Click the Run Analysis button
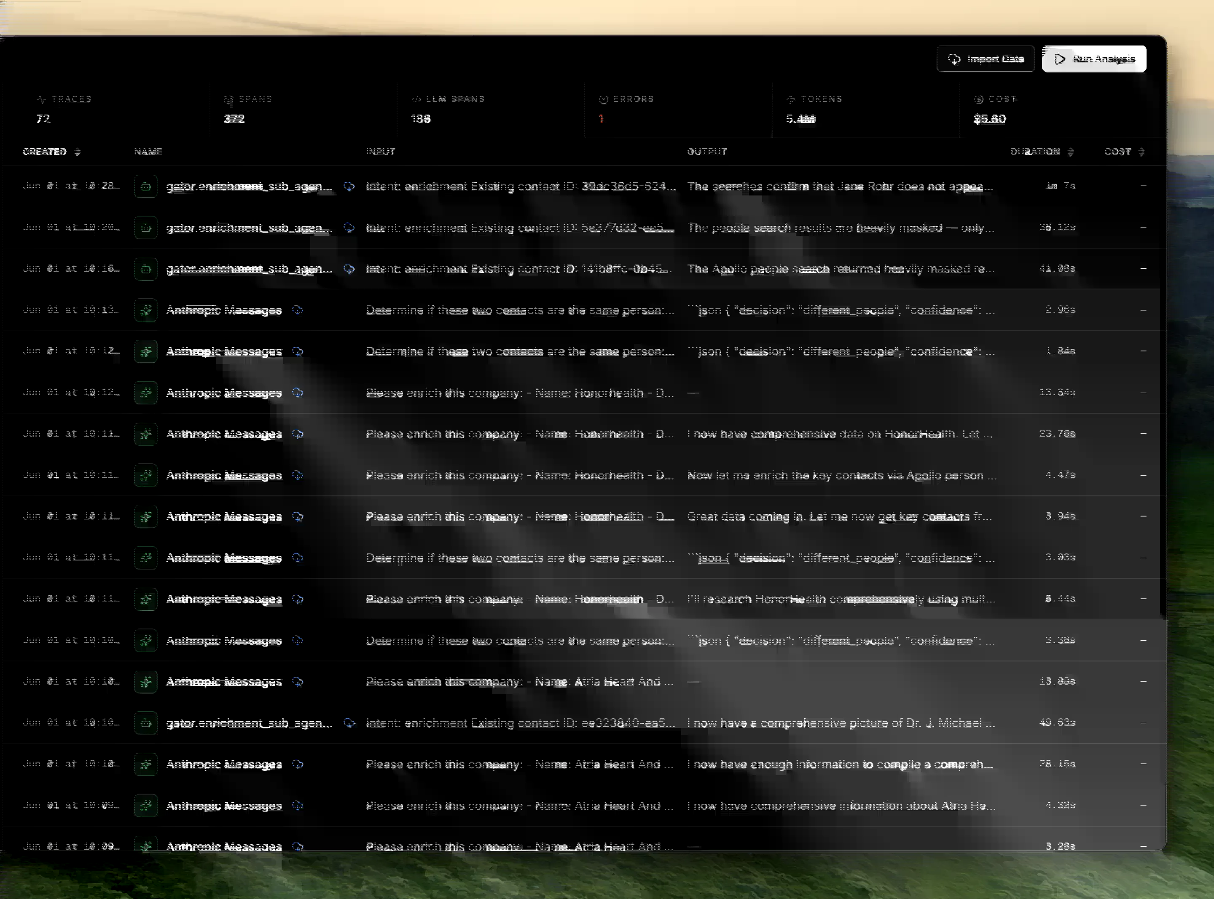This screenshot has height=899, width=1214. tap(1094, 59)
